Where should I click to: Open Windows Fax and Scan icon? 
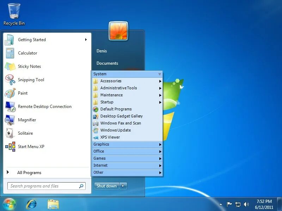(x=96, y=123)
